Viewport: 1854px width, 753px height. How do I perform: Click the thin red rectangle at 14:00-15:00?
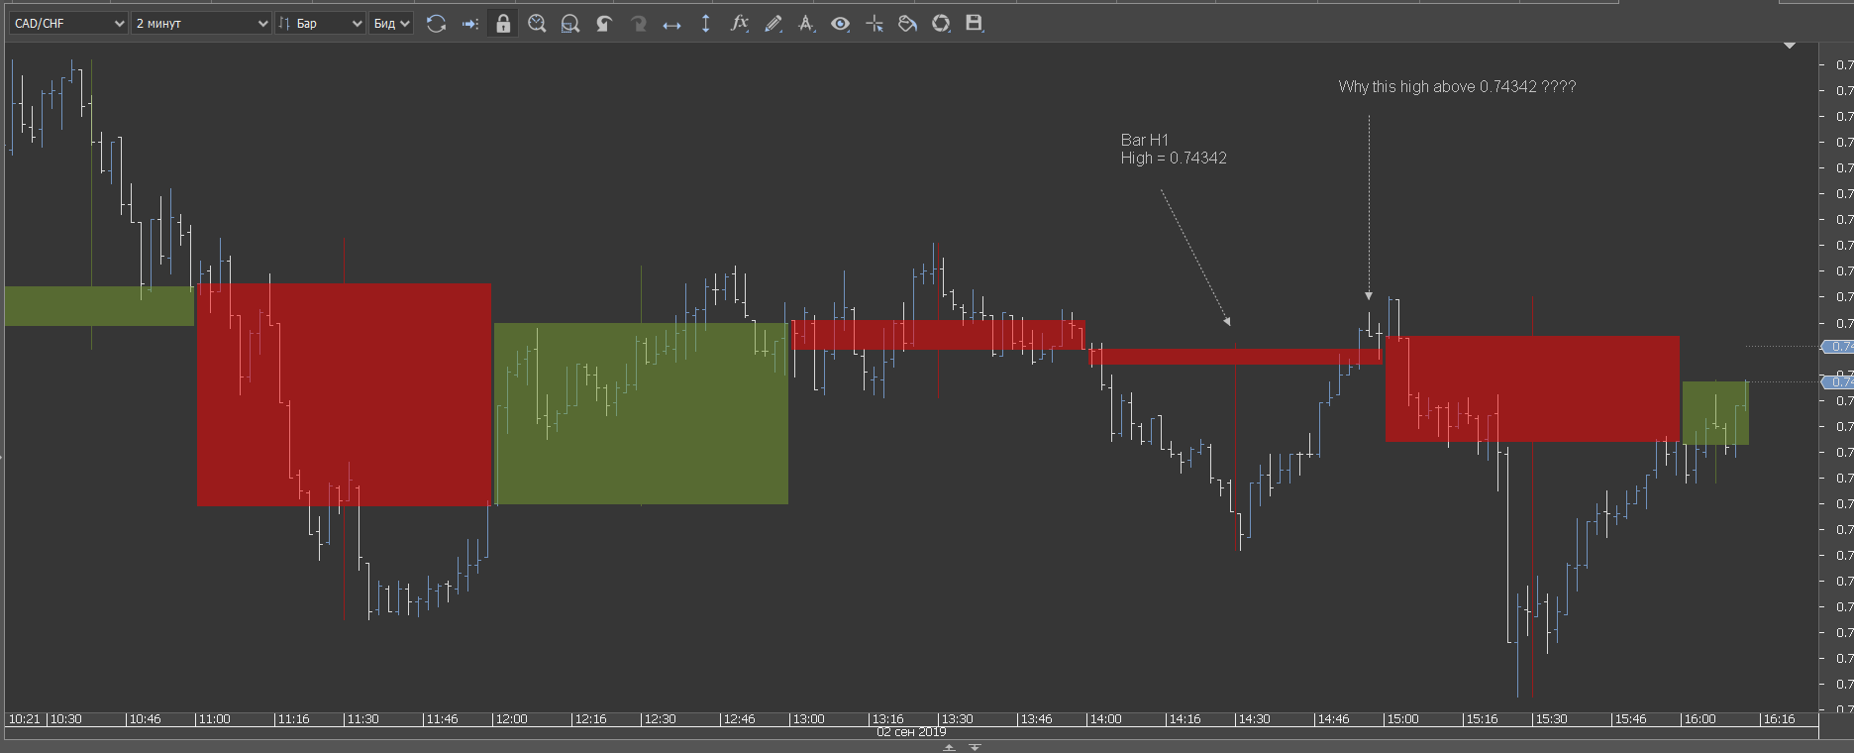1235,357
